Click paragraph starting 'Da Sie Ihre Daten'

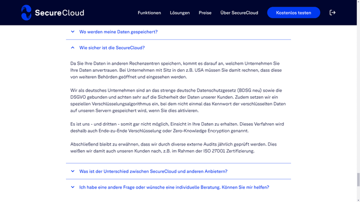(x=176, y=70)
